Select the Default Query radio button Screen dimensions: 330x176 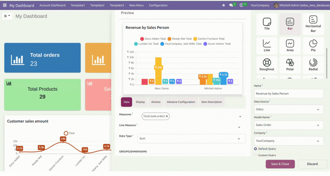[x=255, y=149]
